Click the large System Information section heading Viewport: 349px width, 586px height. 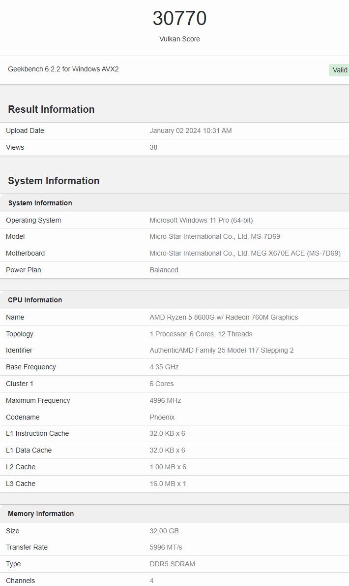pyautogui.click(x=54, y=181)
